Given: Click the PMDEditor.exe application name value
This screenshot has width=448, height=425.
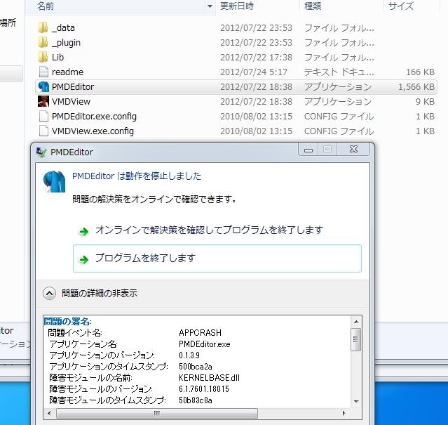Looking at the screenshot, I should [x=204, y=344].
